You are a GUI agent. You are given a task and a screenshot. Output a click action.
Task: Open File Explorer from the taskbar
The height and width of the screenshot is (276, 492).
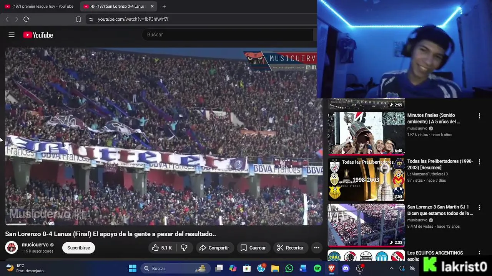(275, 268)
